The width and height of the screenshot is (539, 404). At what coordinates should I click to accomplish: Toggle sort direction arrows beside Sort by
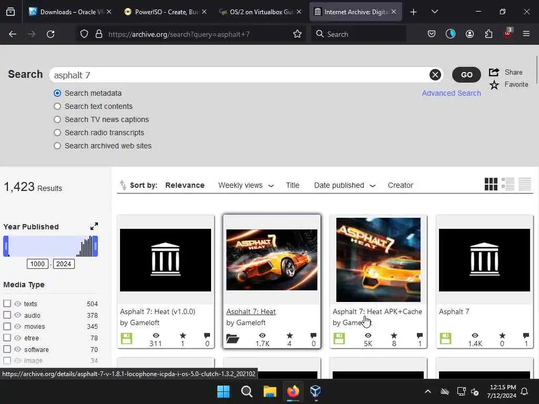[123, 185]
